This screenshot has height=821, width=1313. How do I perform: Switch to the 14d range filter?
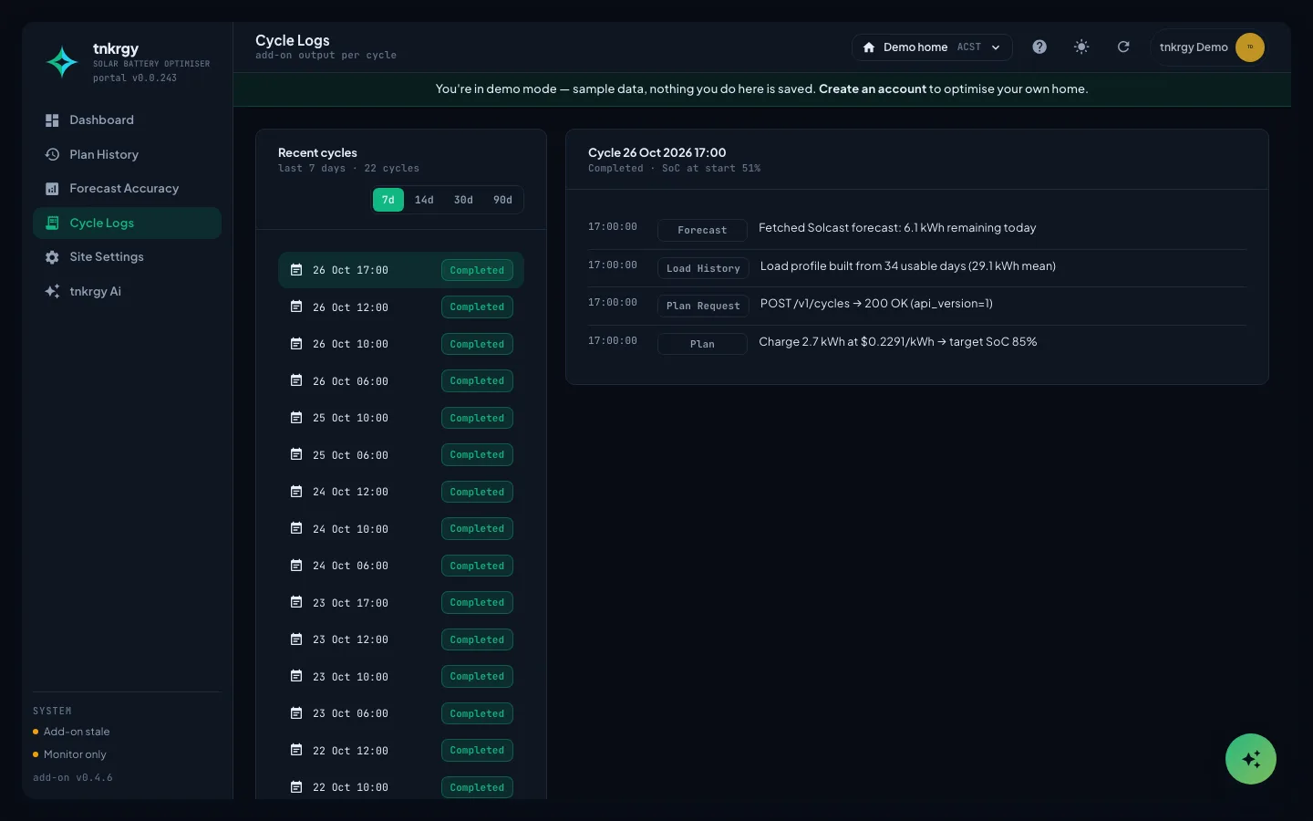[x=424, y=200]
